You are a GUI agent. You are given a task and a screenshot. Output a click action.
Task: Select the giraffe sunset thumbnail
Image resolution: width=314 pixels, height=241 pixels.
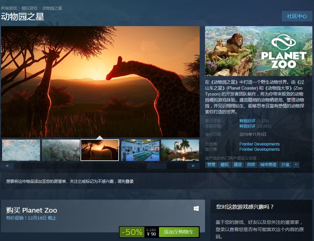[100, 150]
